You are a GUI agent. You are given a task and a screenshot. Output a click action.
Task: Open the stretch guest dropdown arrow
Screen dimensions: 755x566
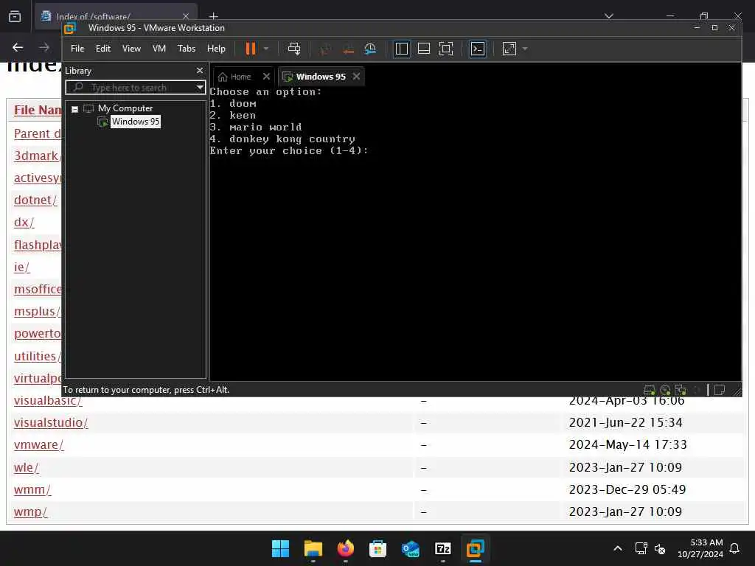[525, 49]
